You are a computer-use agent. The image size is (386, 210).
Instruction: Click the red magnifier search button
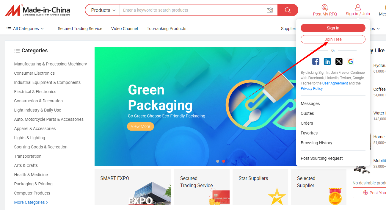pyautogui.click(x=288, y=10)
